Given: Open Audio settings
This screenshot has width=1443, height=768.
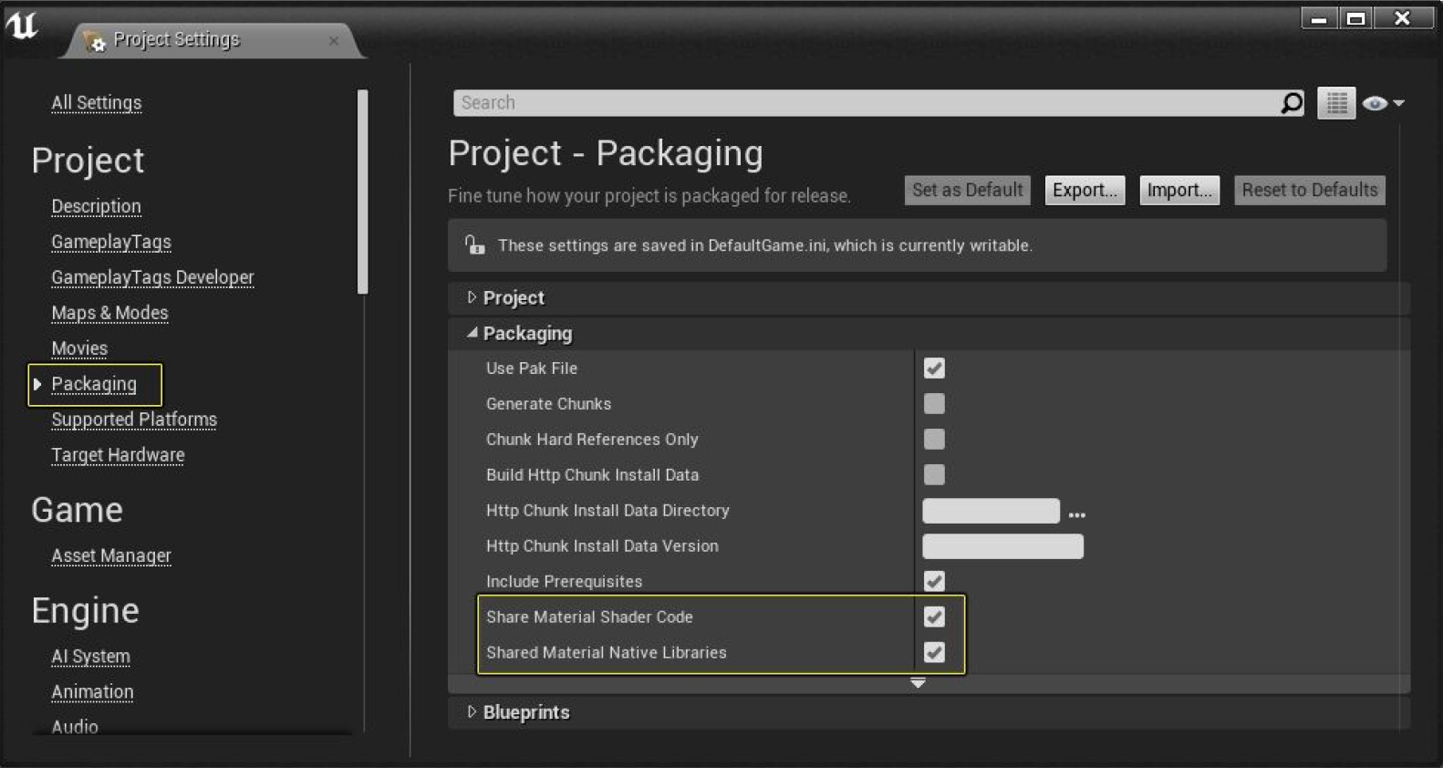Looking at the screenshot, I should 75,727.
